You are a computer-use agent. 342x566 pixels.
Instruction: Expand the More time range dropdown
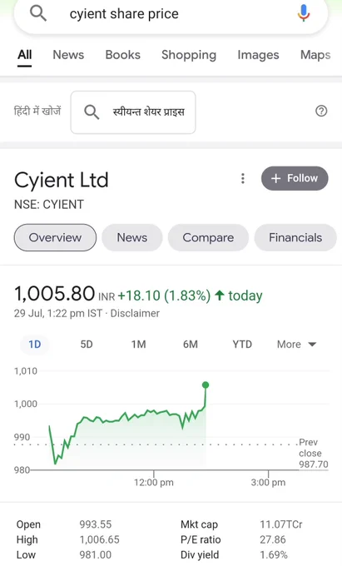296,345
